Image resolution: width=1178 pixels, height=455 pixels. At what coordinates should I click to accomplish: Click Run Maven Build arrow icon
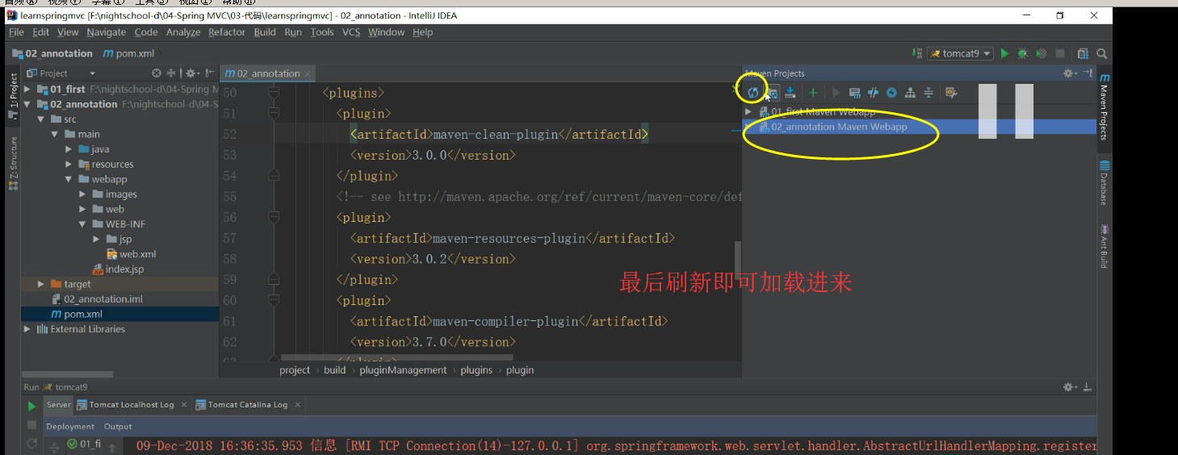[x=836, y=93]
